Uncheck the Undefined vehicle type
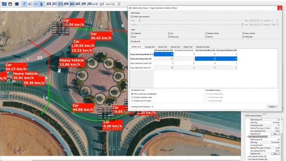The width and height of the screenshot is (286, 161). [132, 34]
